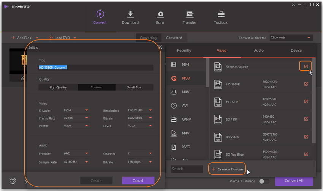Switch to the Converted tab
This screenshot has height=191, width=323.
[x=174, y=38]
